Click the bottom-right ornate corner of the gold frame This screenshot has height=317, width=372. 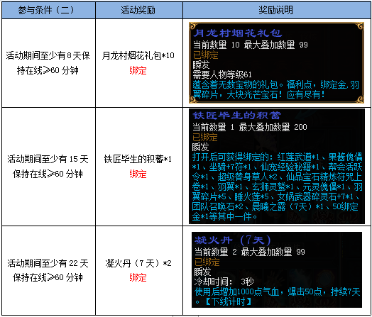(x=360, y=99)
